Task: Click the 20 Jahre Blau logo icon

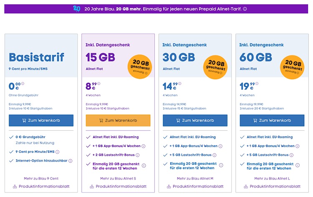Action: (x=76, y=8)
